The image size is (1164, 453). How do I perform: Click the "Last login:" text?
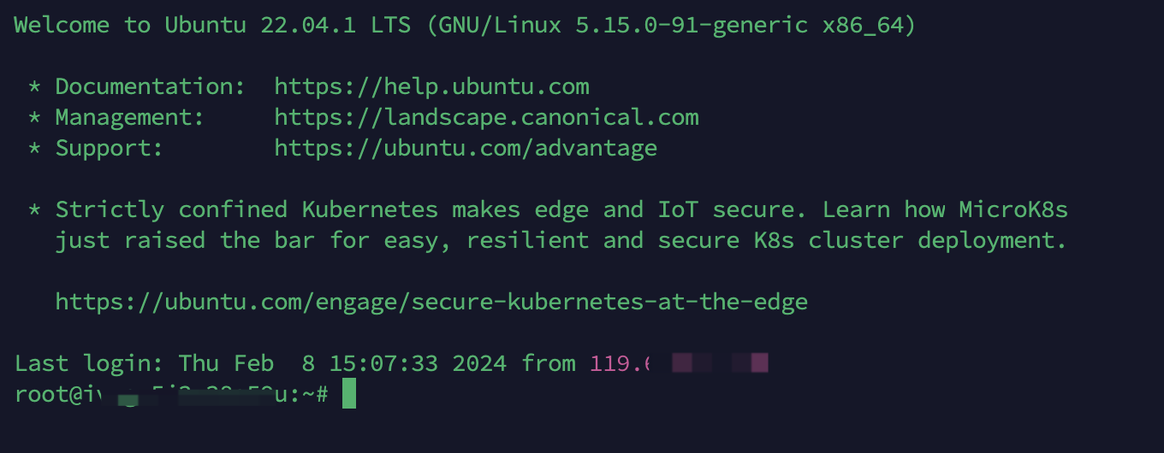point(89,363)
